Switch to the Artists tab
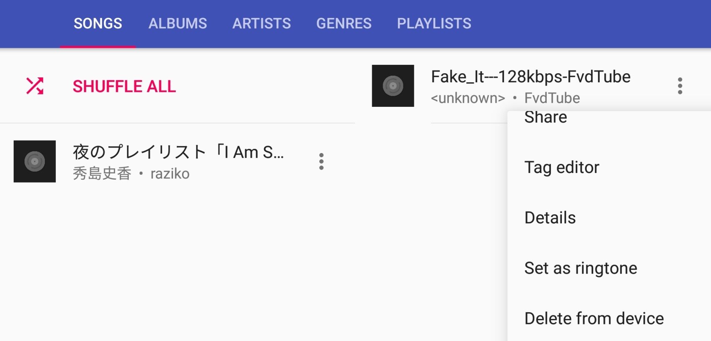 pyautogui.click(x=262, y=23)
